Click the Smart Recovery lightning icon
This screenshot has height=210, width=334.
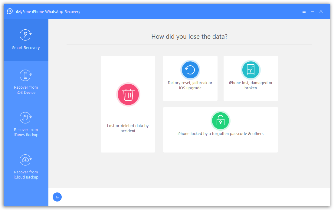point(26,35)
